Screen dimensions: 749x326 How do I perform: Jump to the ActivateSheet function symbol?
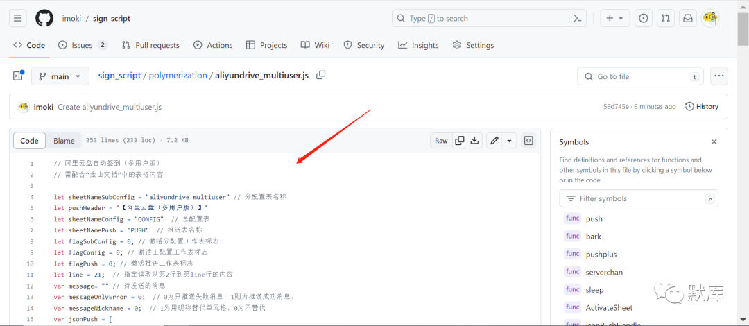(x=609, y=307)
